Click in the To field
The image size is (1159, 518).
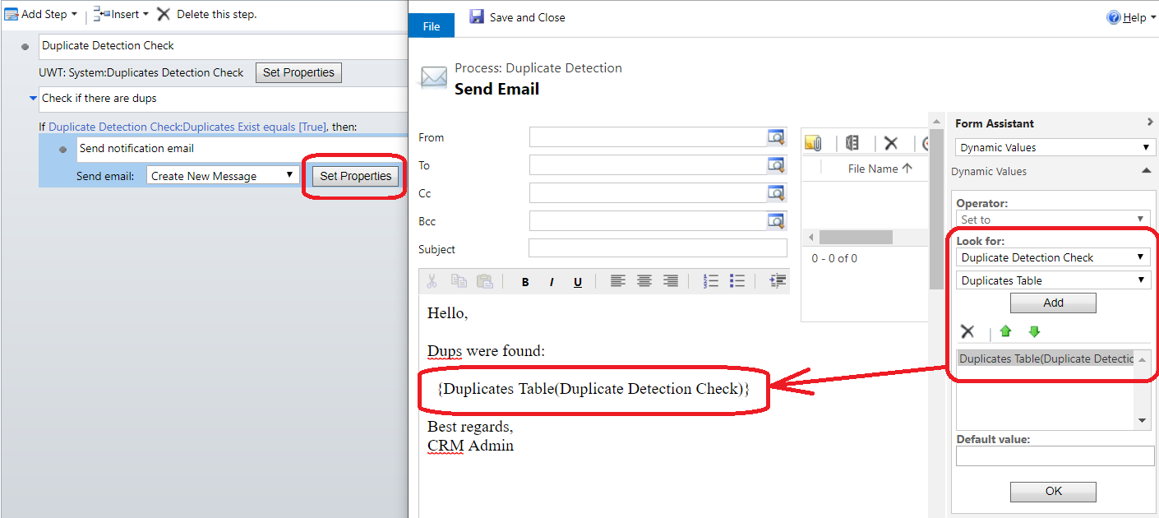point(649,165)
